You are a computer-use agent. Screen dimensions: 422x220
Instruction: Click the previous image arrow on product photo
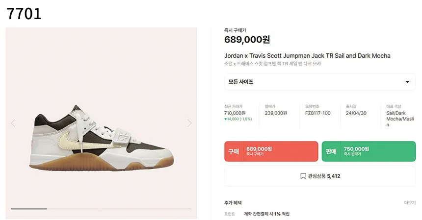(13, 123)
